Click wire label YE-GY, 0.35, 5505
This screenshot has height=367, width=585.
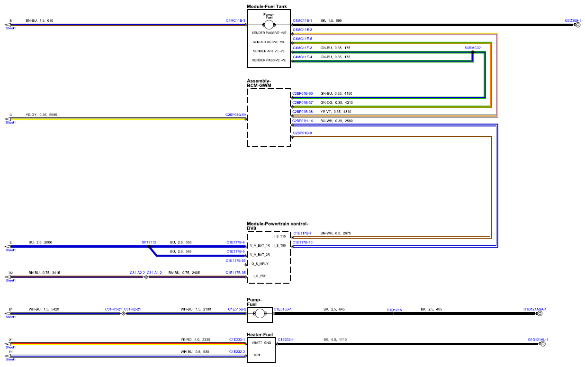[41, 115]
